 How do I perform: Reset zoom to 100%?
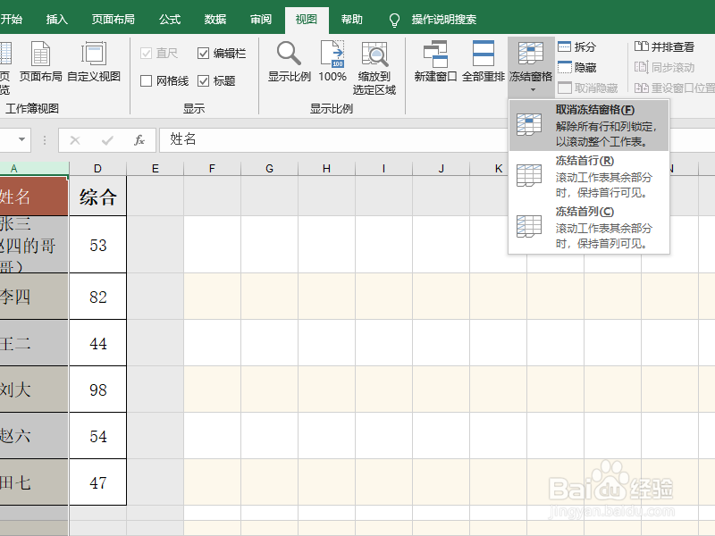332,60
